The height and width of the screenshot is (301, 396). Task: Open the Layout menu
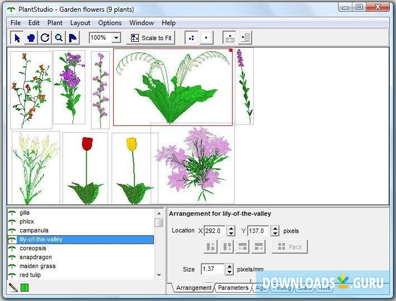click(x=80, y=23)
